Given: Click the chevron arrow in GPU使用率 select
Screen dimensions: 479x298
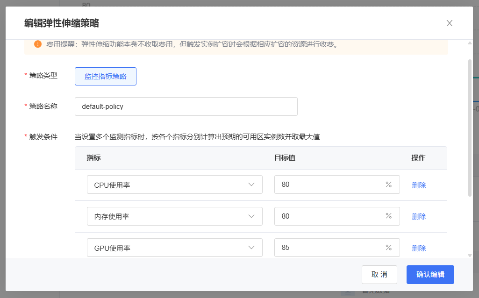Looking at the screenshot, I should tap(251, 248).
